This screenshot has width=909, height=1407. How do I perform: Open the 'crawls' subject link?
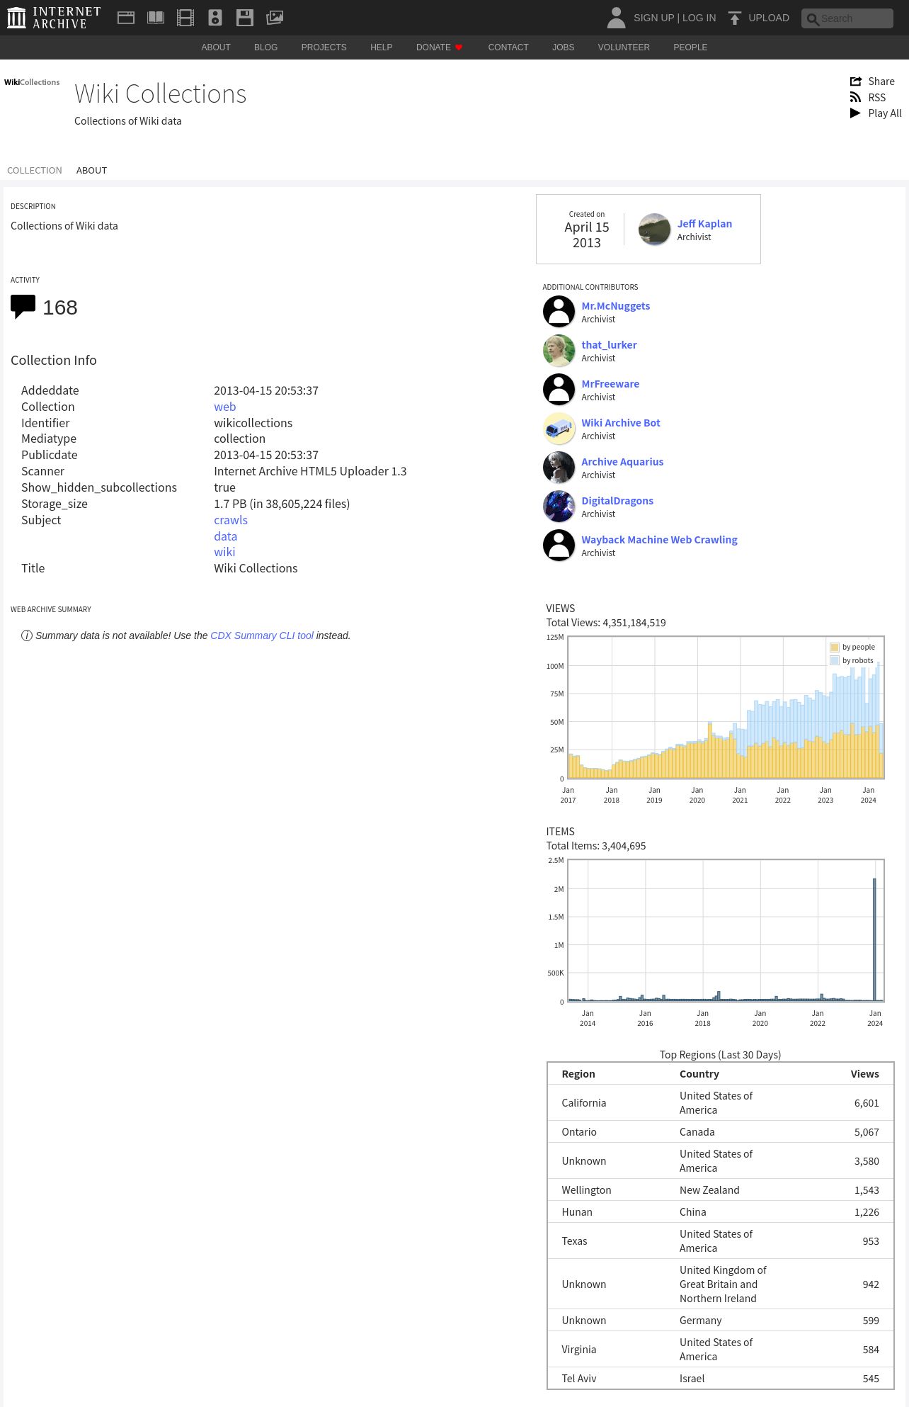point(231,520)
